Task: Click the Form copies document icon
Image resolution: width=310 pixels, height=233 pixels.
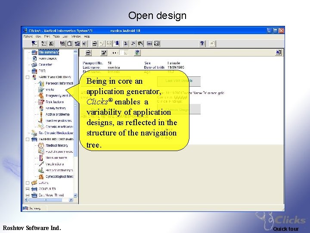Action: tap(34, 58)
